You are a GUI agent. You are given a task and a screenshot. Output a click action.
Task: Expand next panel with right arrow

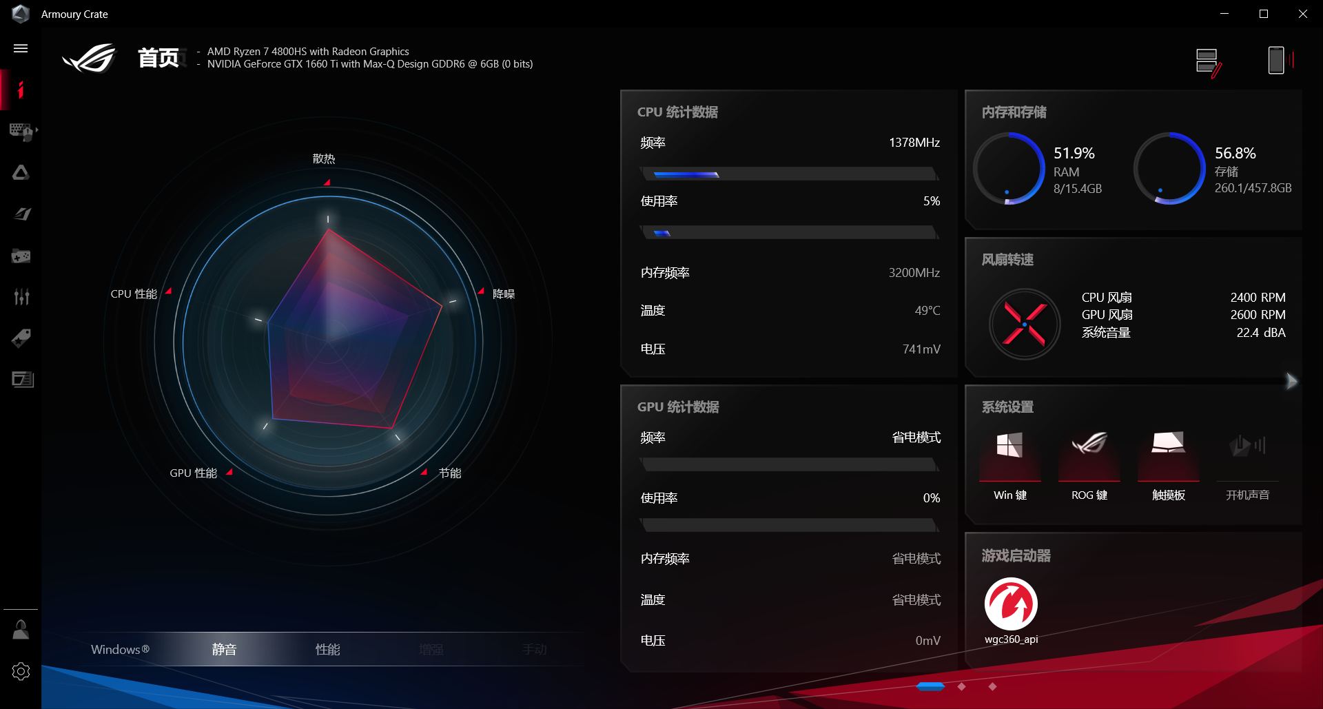1291,381
